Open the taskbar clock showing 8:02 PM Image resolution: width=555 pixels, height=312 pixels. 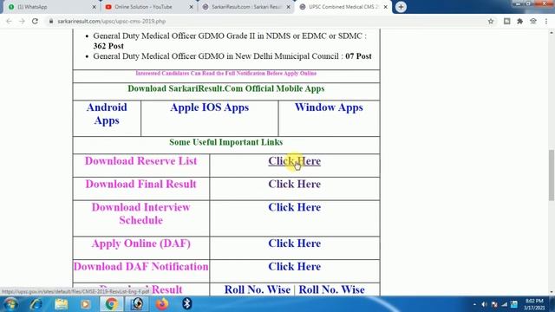pyautogui.click(x=534, y=304)
